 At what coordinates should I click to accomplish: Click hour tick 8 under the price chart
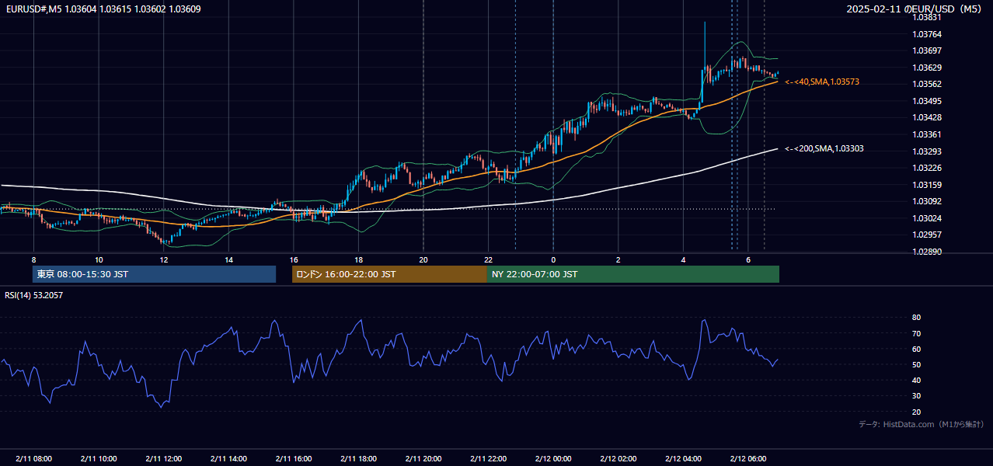[33, 259]
